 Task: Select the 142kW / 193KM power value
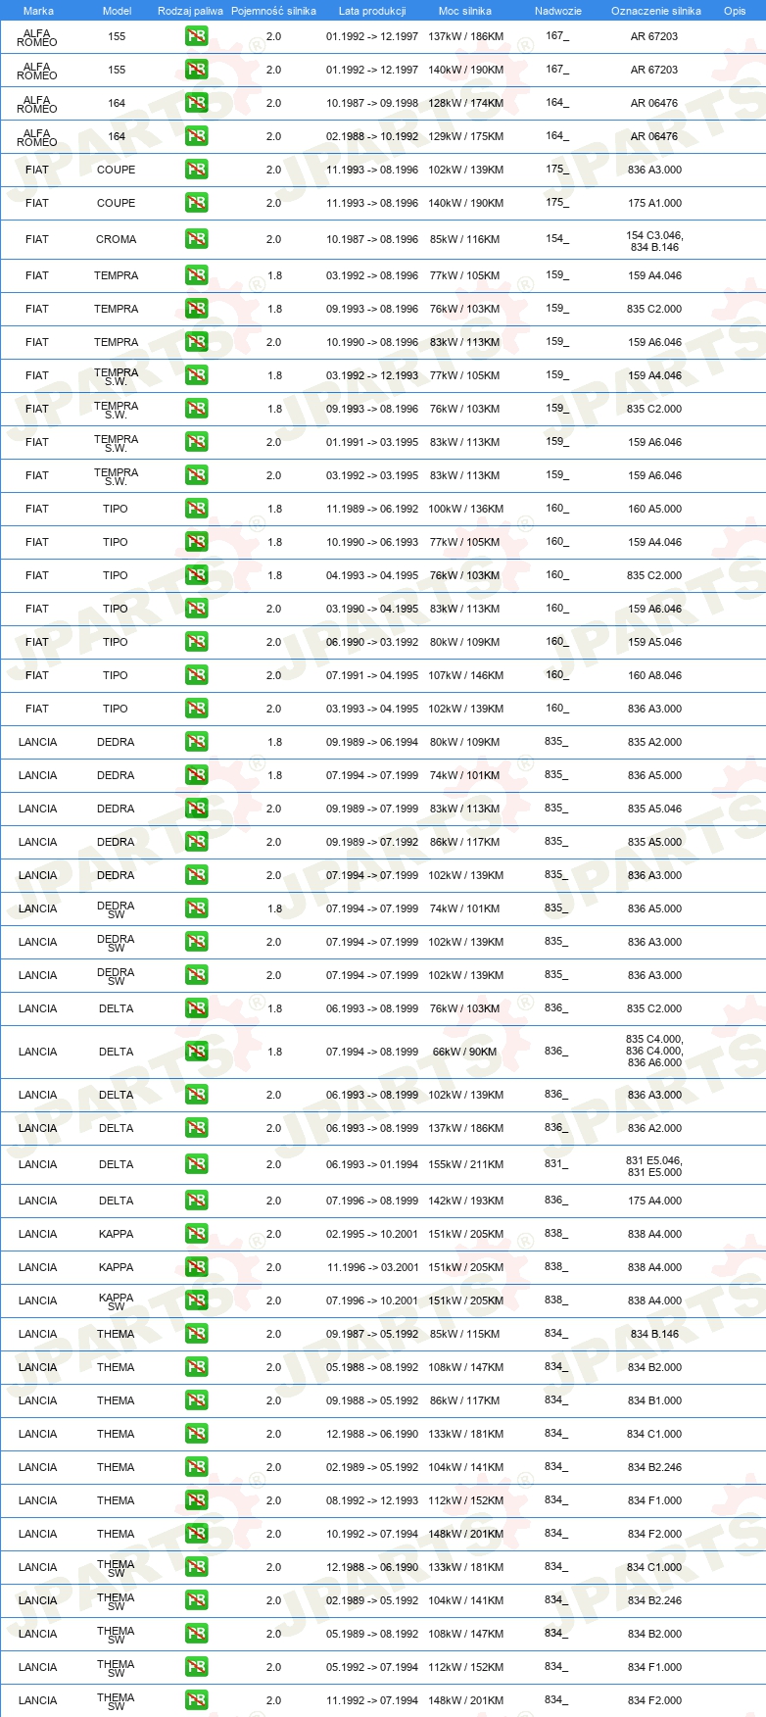tap(465, 1201)
